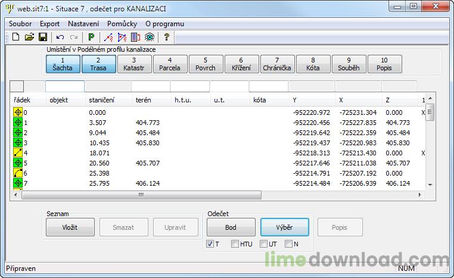Select the yellow arc icon in row 6
Image resolution: width=454 pixels, height=278 pixels.
pos(17,173)
